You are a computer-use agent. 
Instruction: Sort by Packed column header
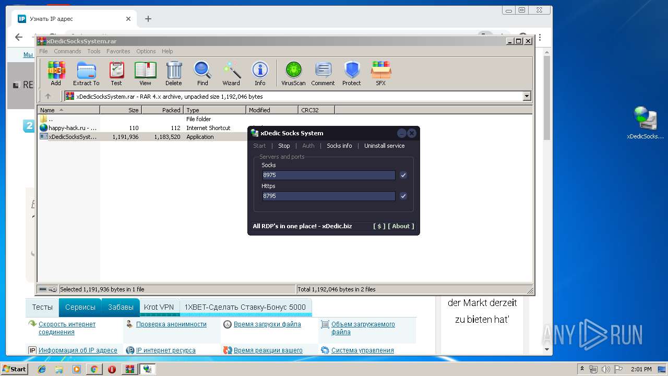[162, 110]
